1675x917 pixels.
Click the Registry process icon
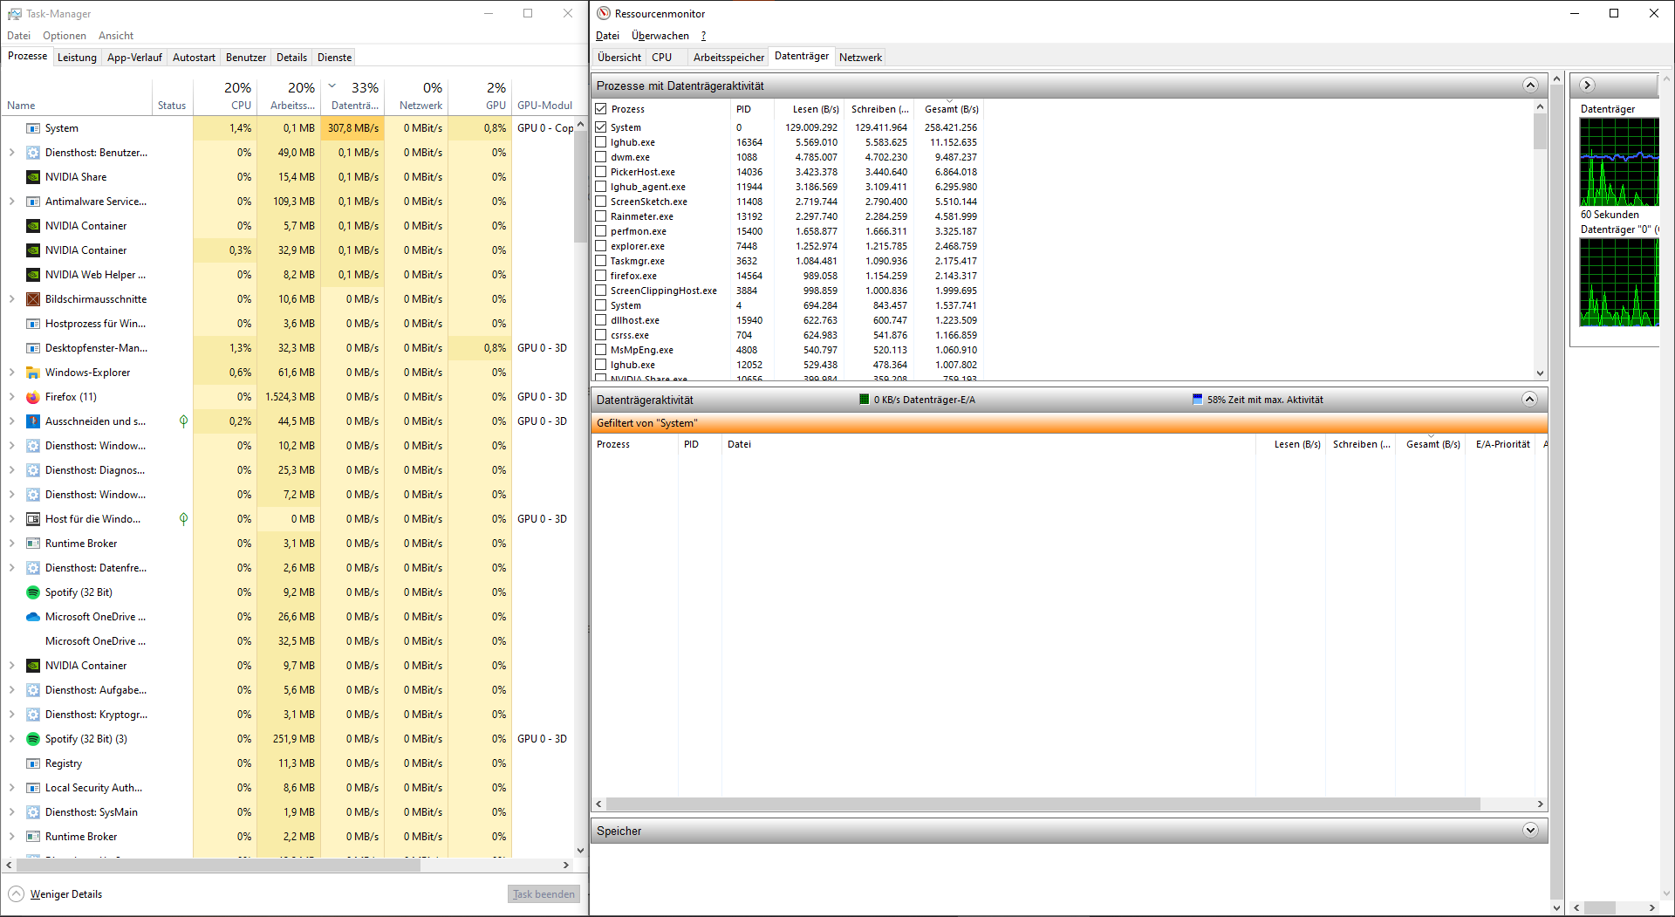(33, 763)
